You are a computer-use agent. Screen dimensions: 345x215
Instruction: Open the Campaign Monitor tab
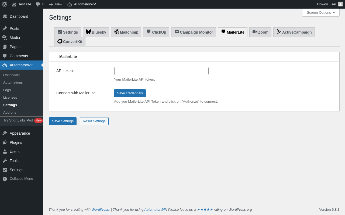(x=194, y=32)
